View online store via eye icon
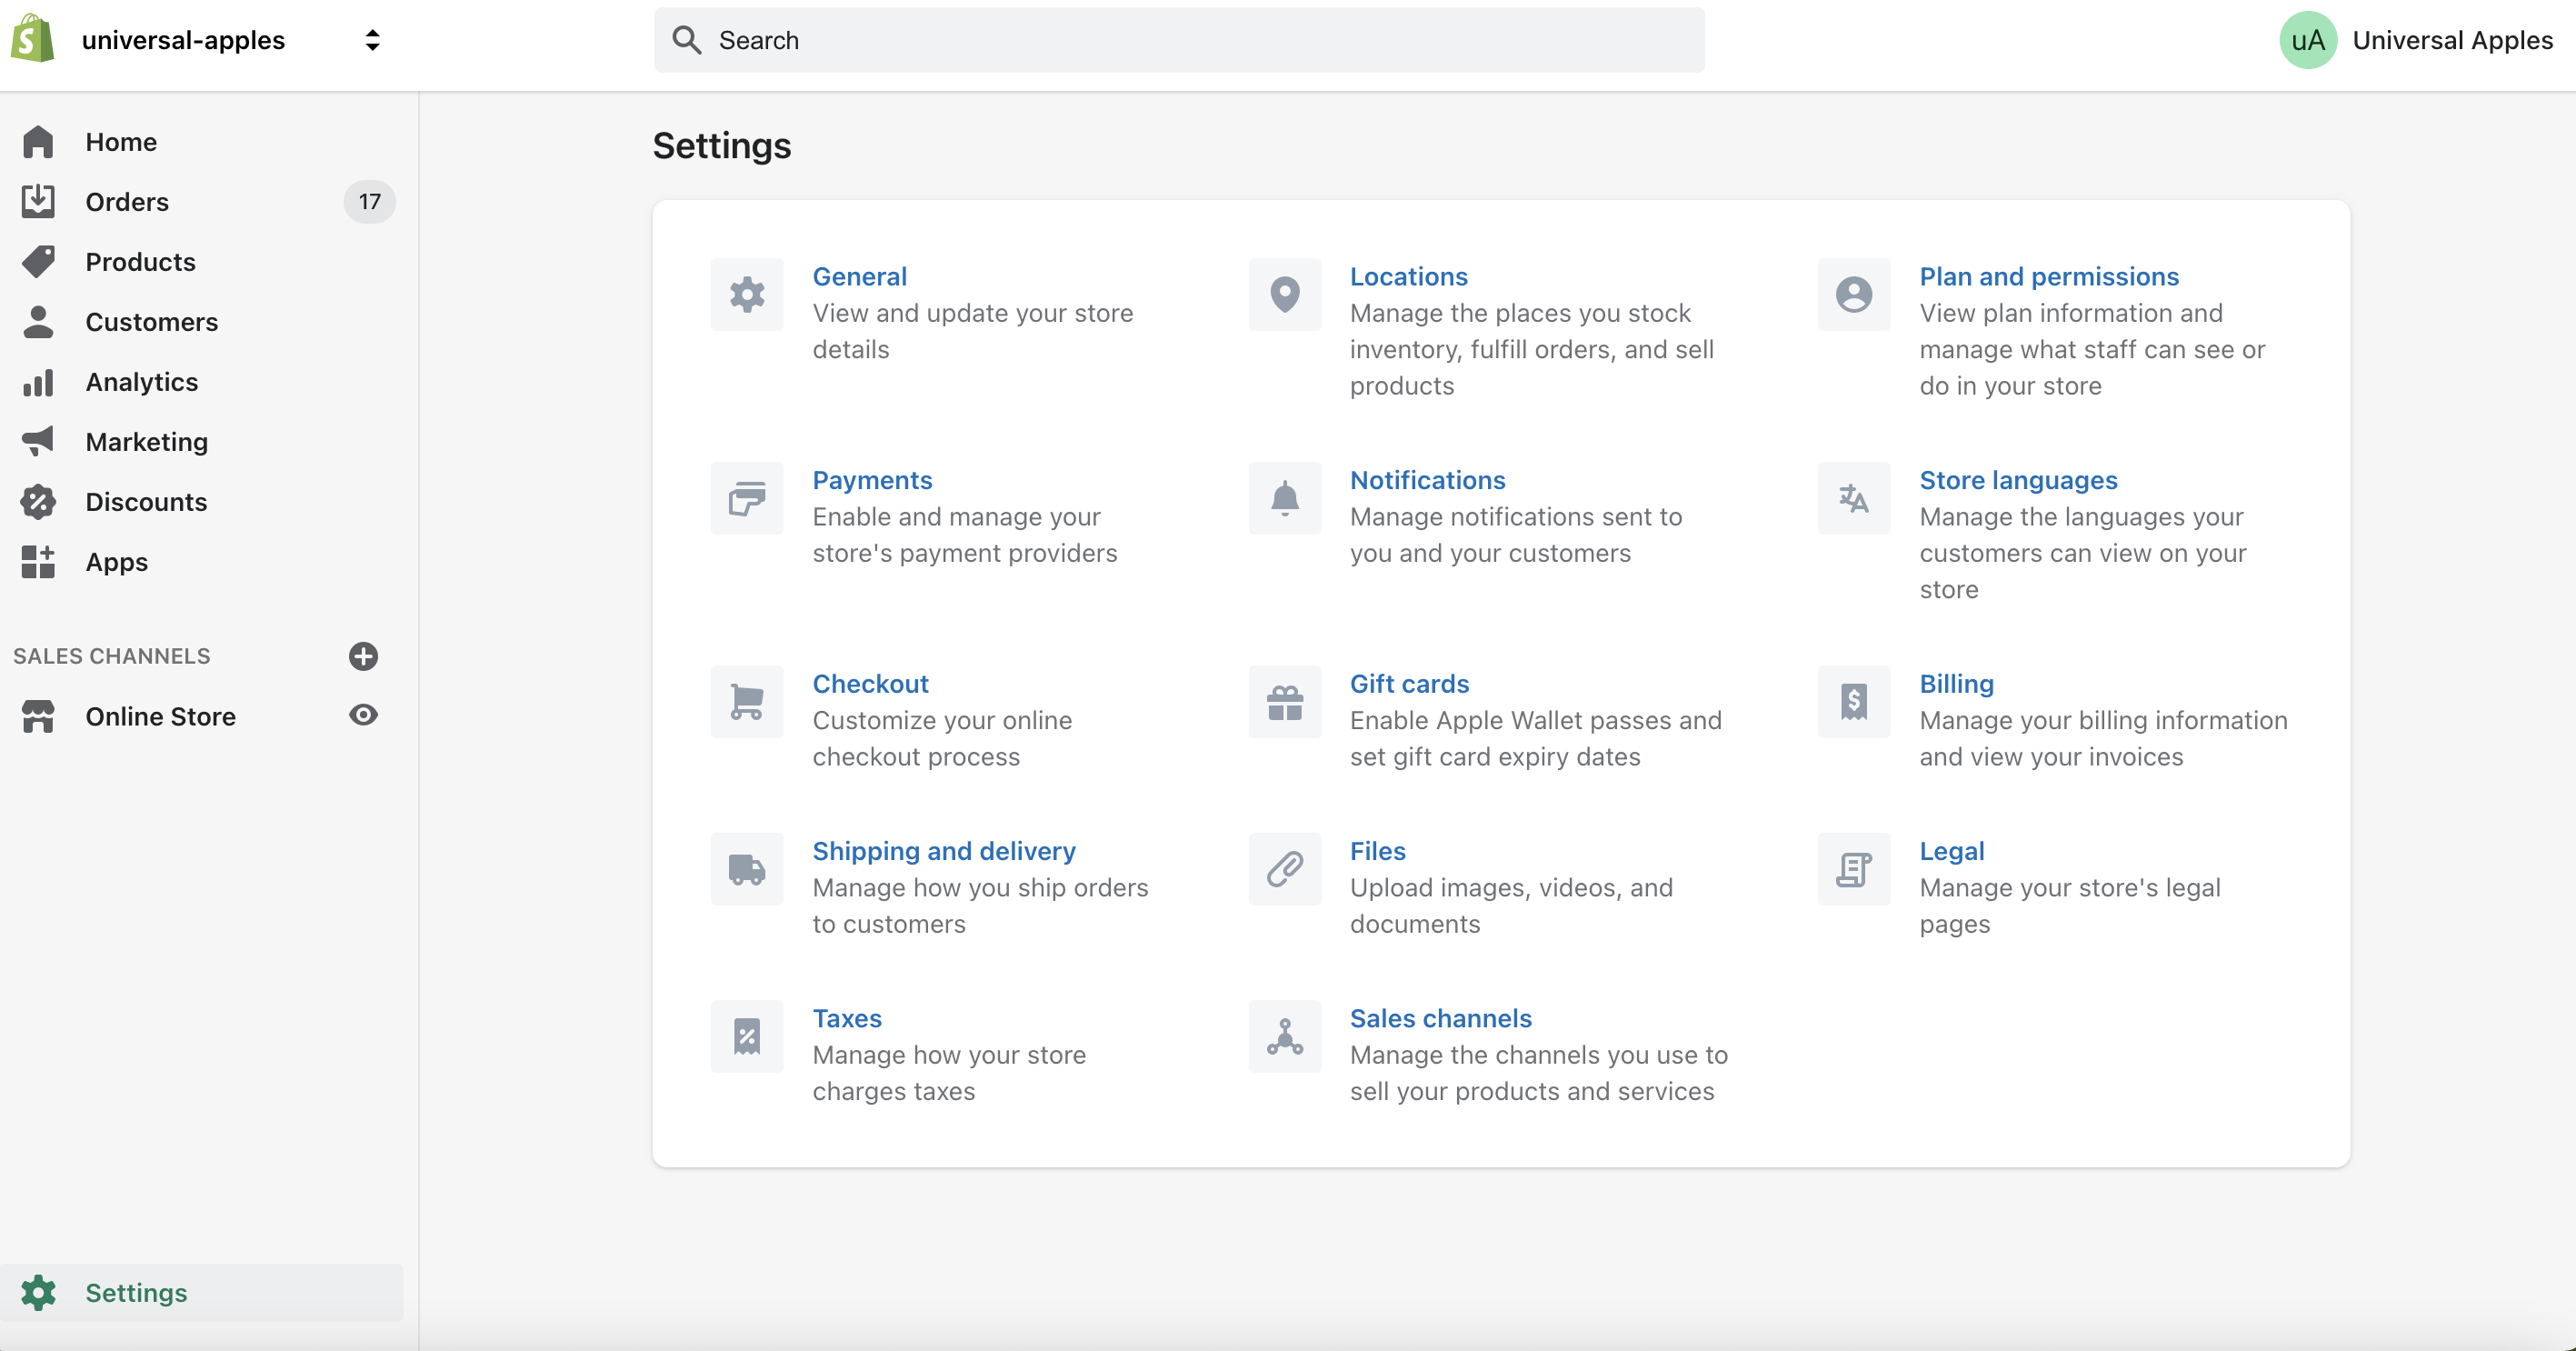The height and width of the screenshot is (1351, 2576). click(363, 715)
